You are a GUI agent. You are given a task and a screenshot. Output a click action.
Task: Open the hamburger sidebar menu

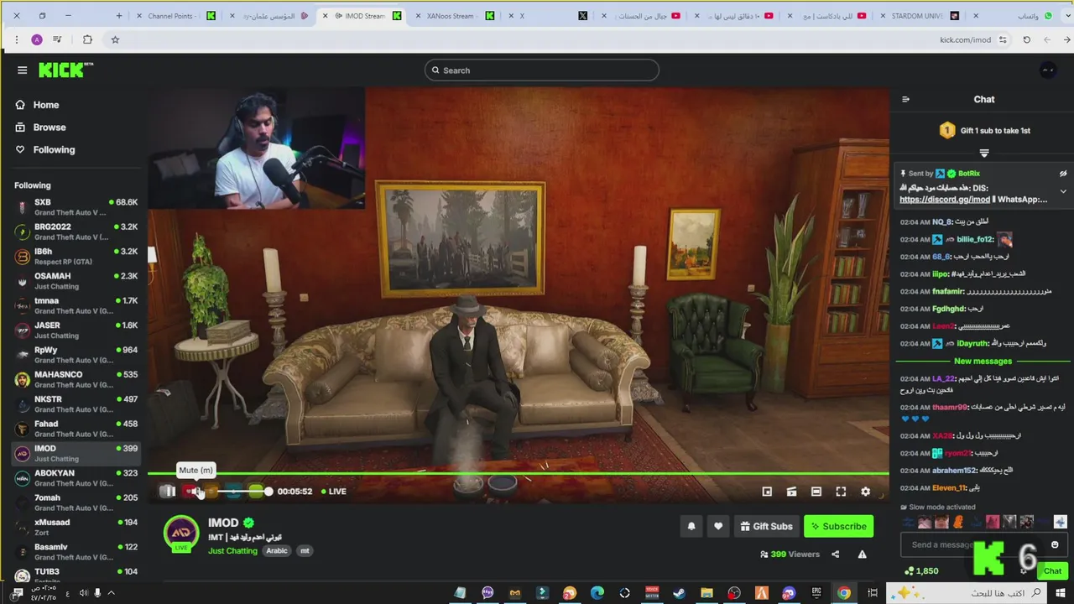click(23, 70)
